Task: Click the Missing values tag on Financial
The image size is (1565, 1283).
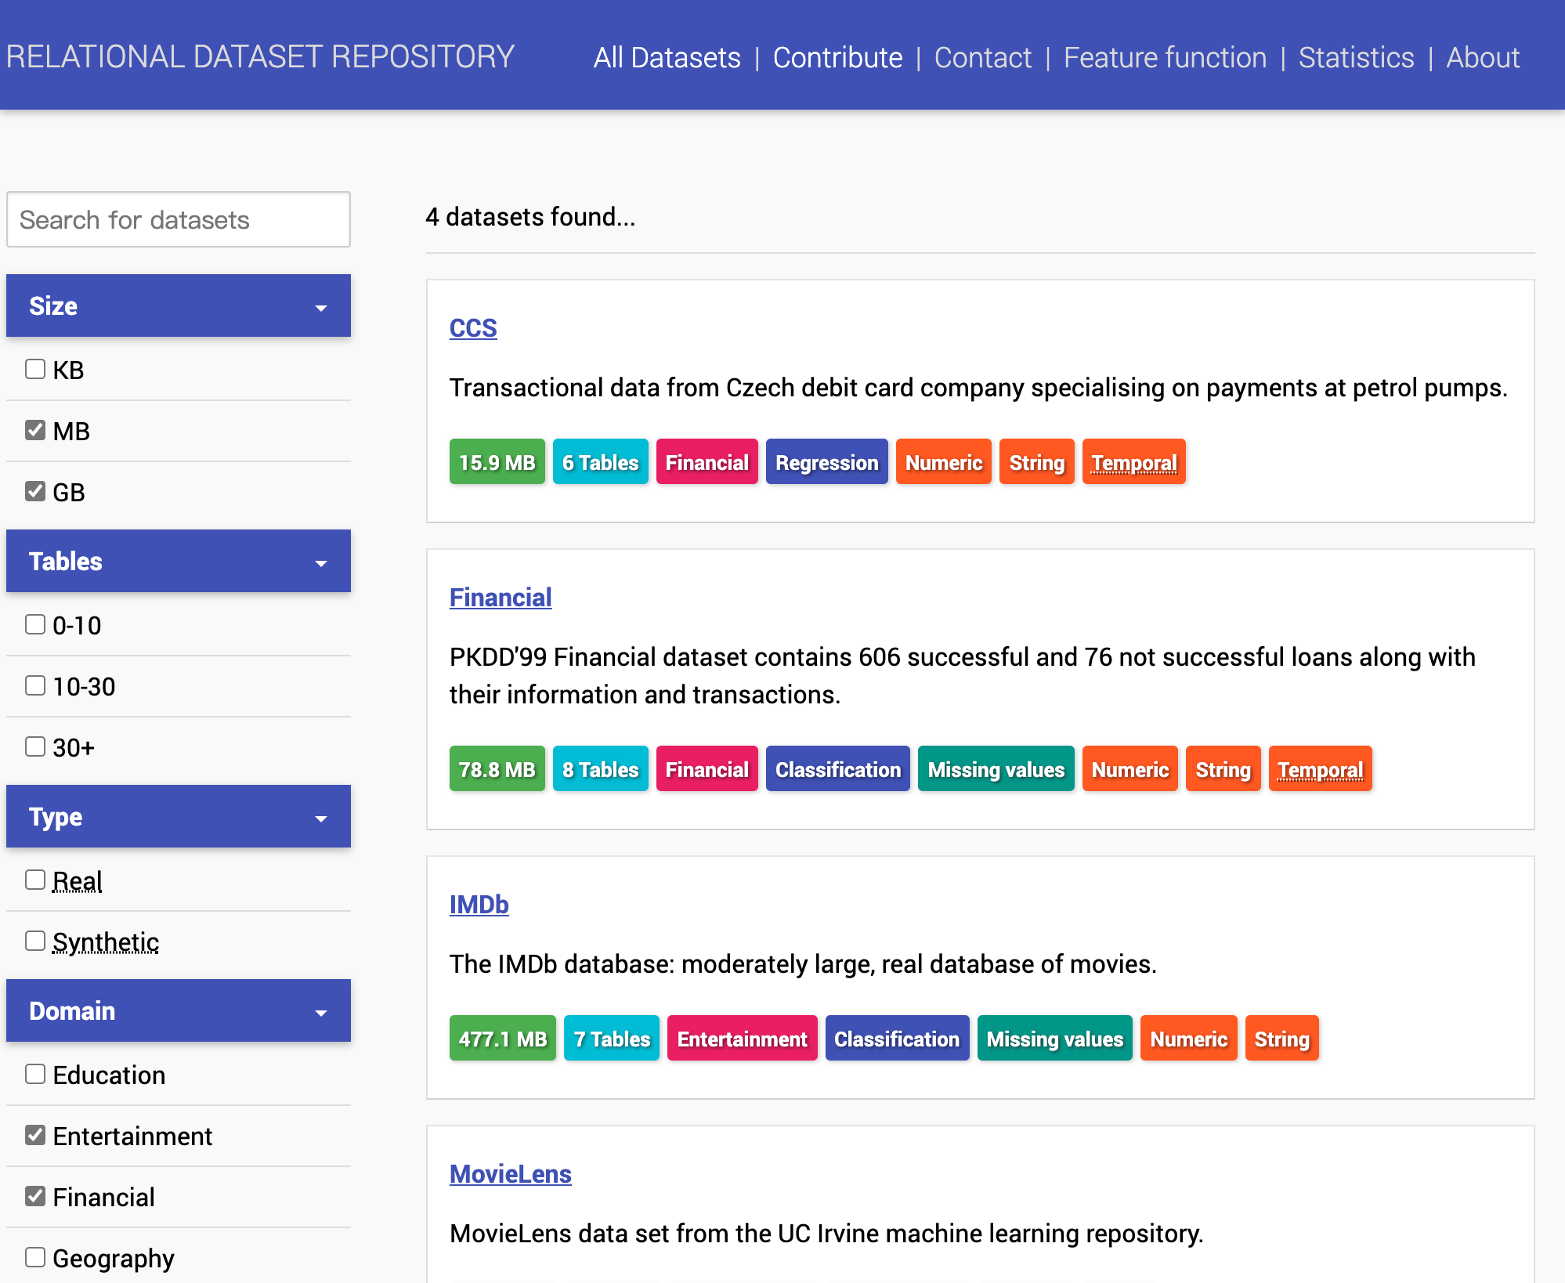Action: (x=996, y=769)
